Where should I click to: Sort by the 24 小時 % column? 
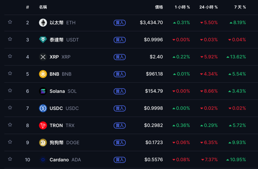(208, 7)
